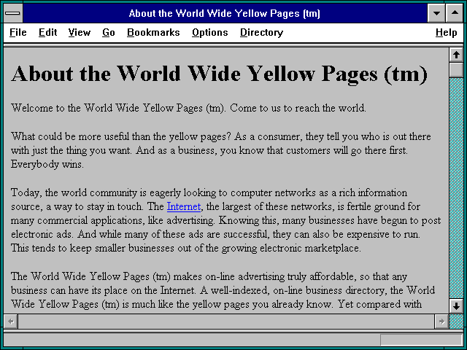This screenshot has height=350, width=467.
Task: Open the Edit menu
Action: coord(47,32)
